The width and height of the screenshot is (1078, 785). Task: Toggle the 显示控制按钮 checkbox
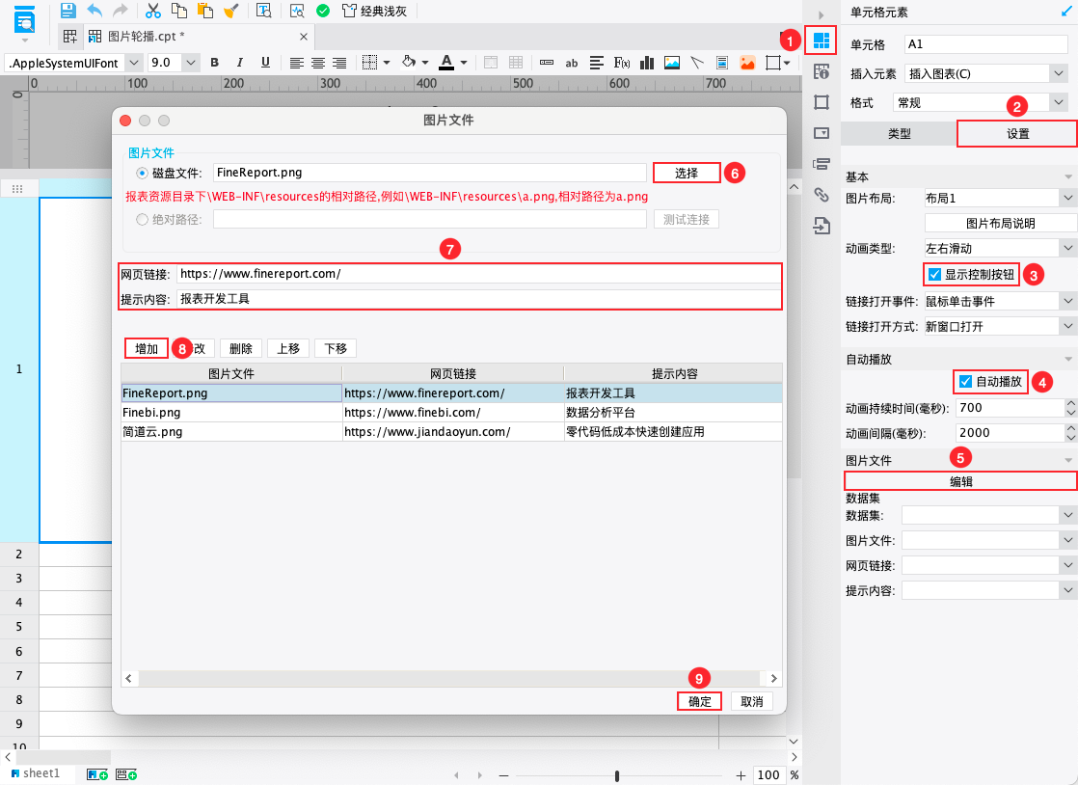[x=934, y=275]
